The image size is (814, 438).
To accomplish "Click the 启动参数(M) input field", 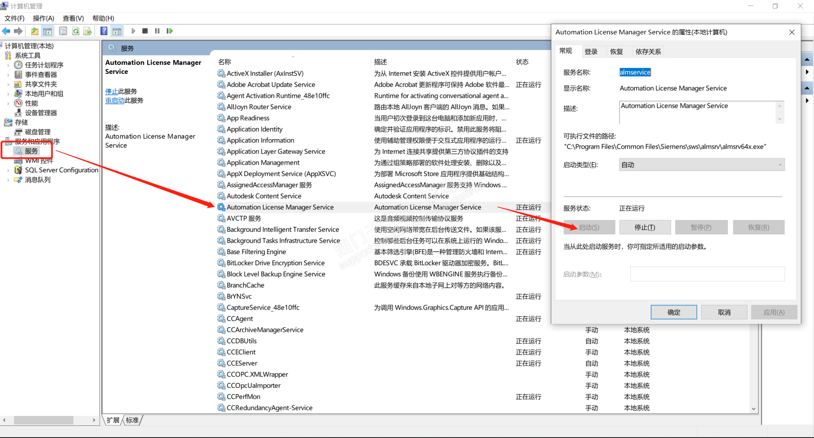I will [707, 274].
